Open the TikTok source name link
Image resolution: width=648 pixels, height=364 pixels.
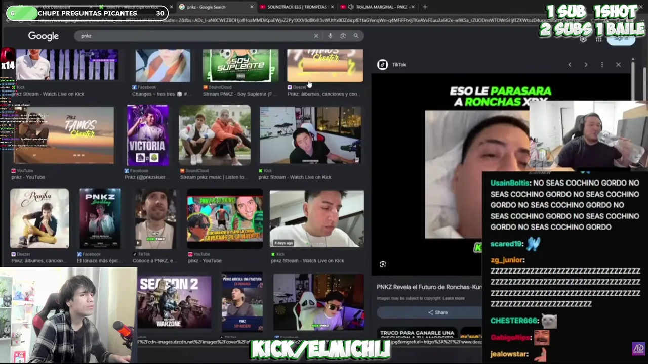coord(399,65)
